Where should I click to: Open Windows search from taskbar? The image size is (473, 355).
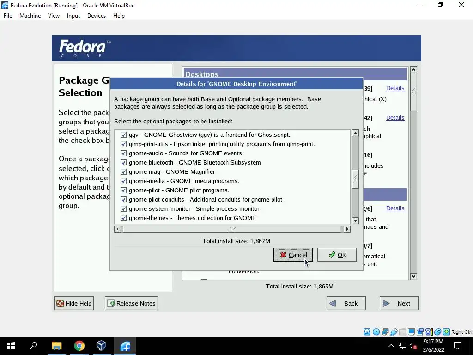[x=33, y=346]
